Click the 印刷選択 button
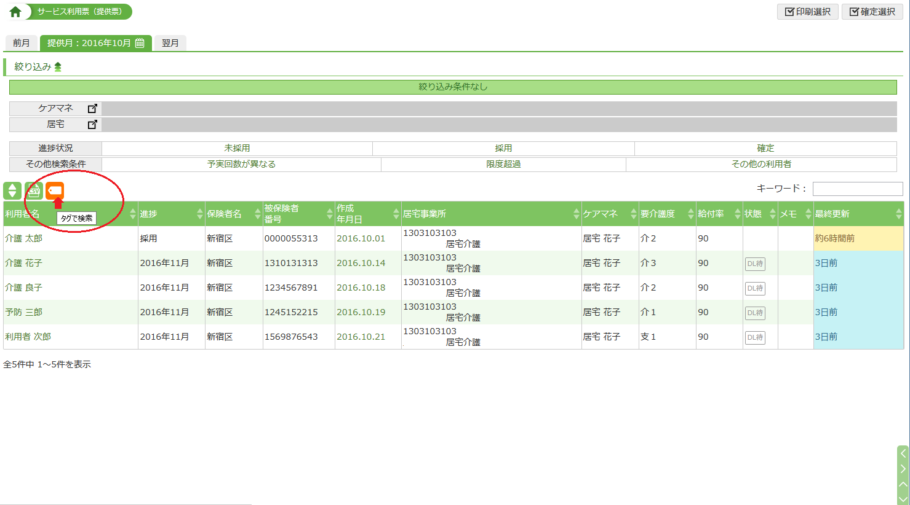The height and width of the screenshot is (505, 910). 808,12
